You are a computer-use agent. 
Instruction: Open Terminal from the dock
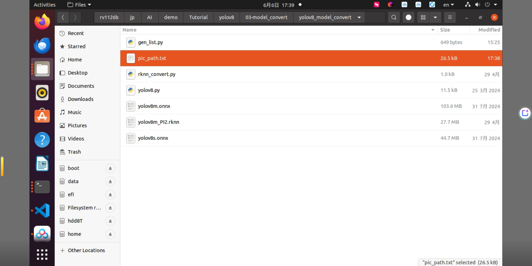(x=42, y=187)
